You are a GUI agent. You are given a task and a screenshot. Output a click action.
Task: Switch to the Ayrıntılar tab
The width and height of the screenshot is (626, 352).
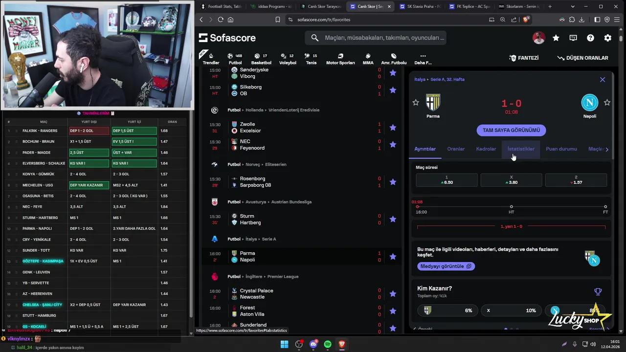(x=425, y=149)
